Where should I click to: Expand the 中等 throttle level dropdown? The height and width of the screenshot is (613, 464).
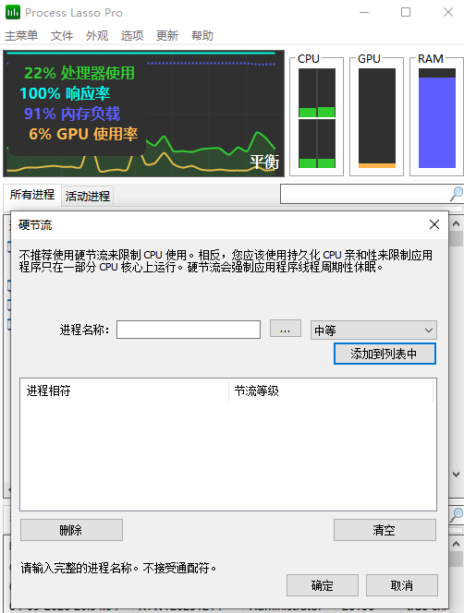pyautogui.click(x=373, y=331)
